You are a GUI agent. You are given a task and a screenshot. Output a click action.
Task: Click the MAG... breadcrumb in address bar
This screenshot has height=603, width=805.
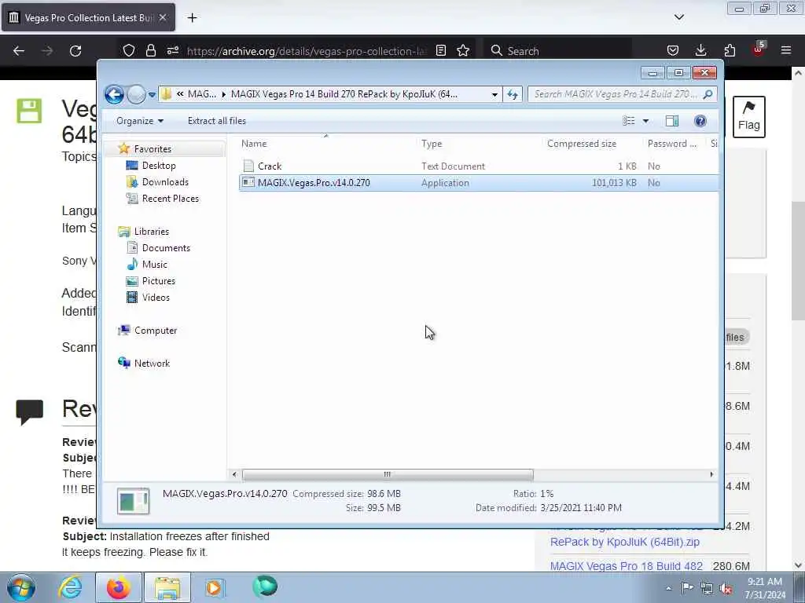(202, 94)
